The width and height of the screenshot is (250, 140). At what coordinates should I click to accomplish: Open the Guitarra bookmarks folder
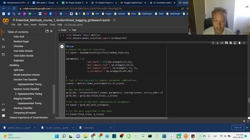[120, 14]
